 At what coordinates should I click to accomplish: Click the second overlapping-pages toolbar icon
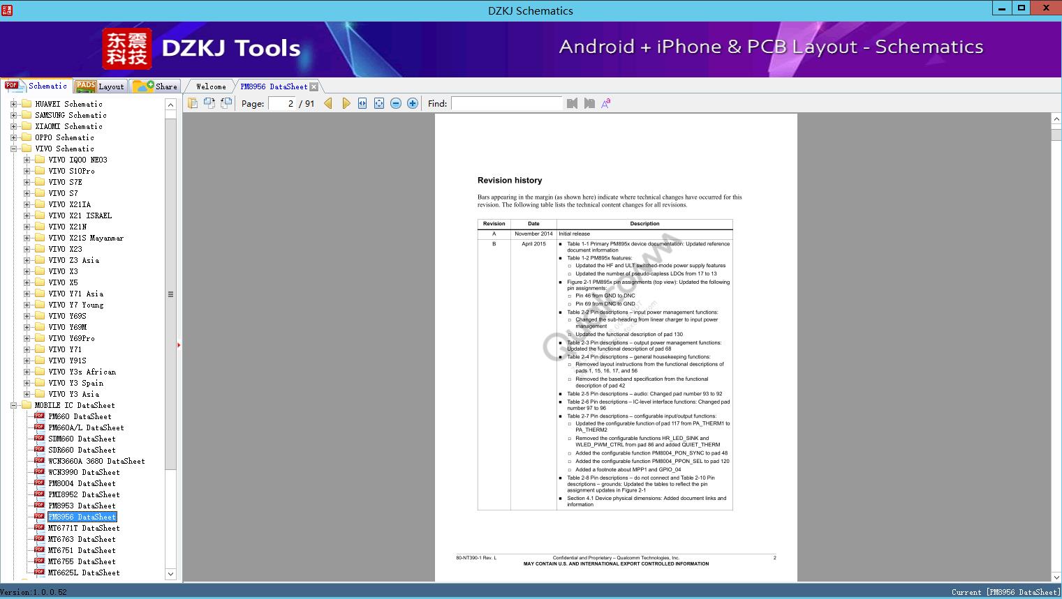pos(209,103)
